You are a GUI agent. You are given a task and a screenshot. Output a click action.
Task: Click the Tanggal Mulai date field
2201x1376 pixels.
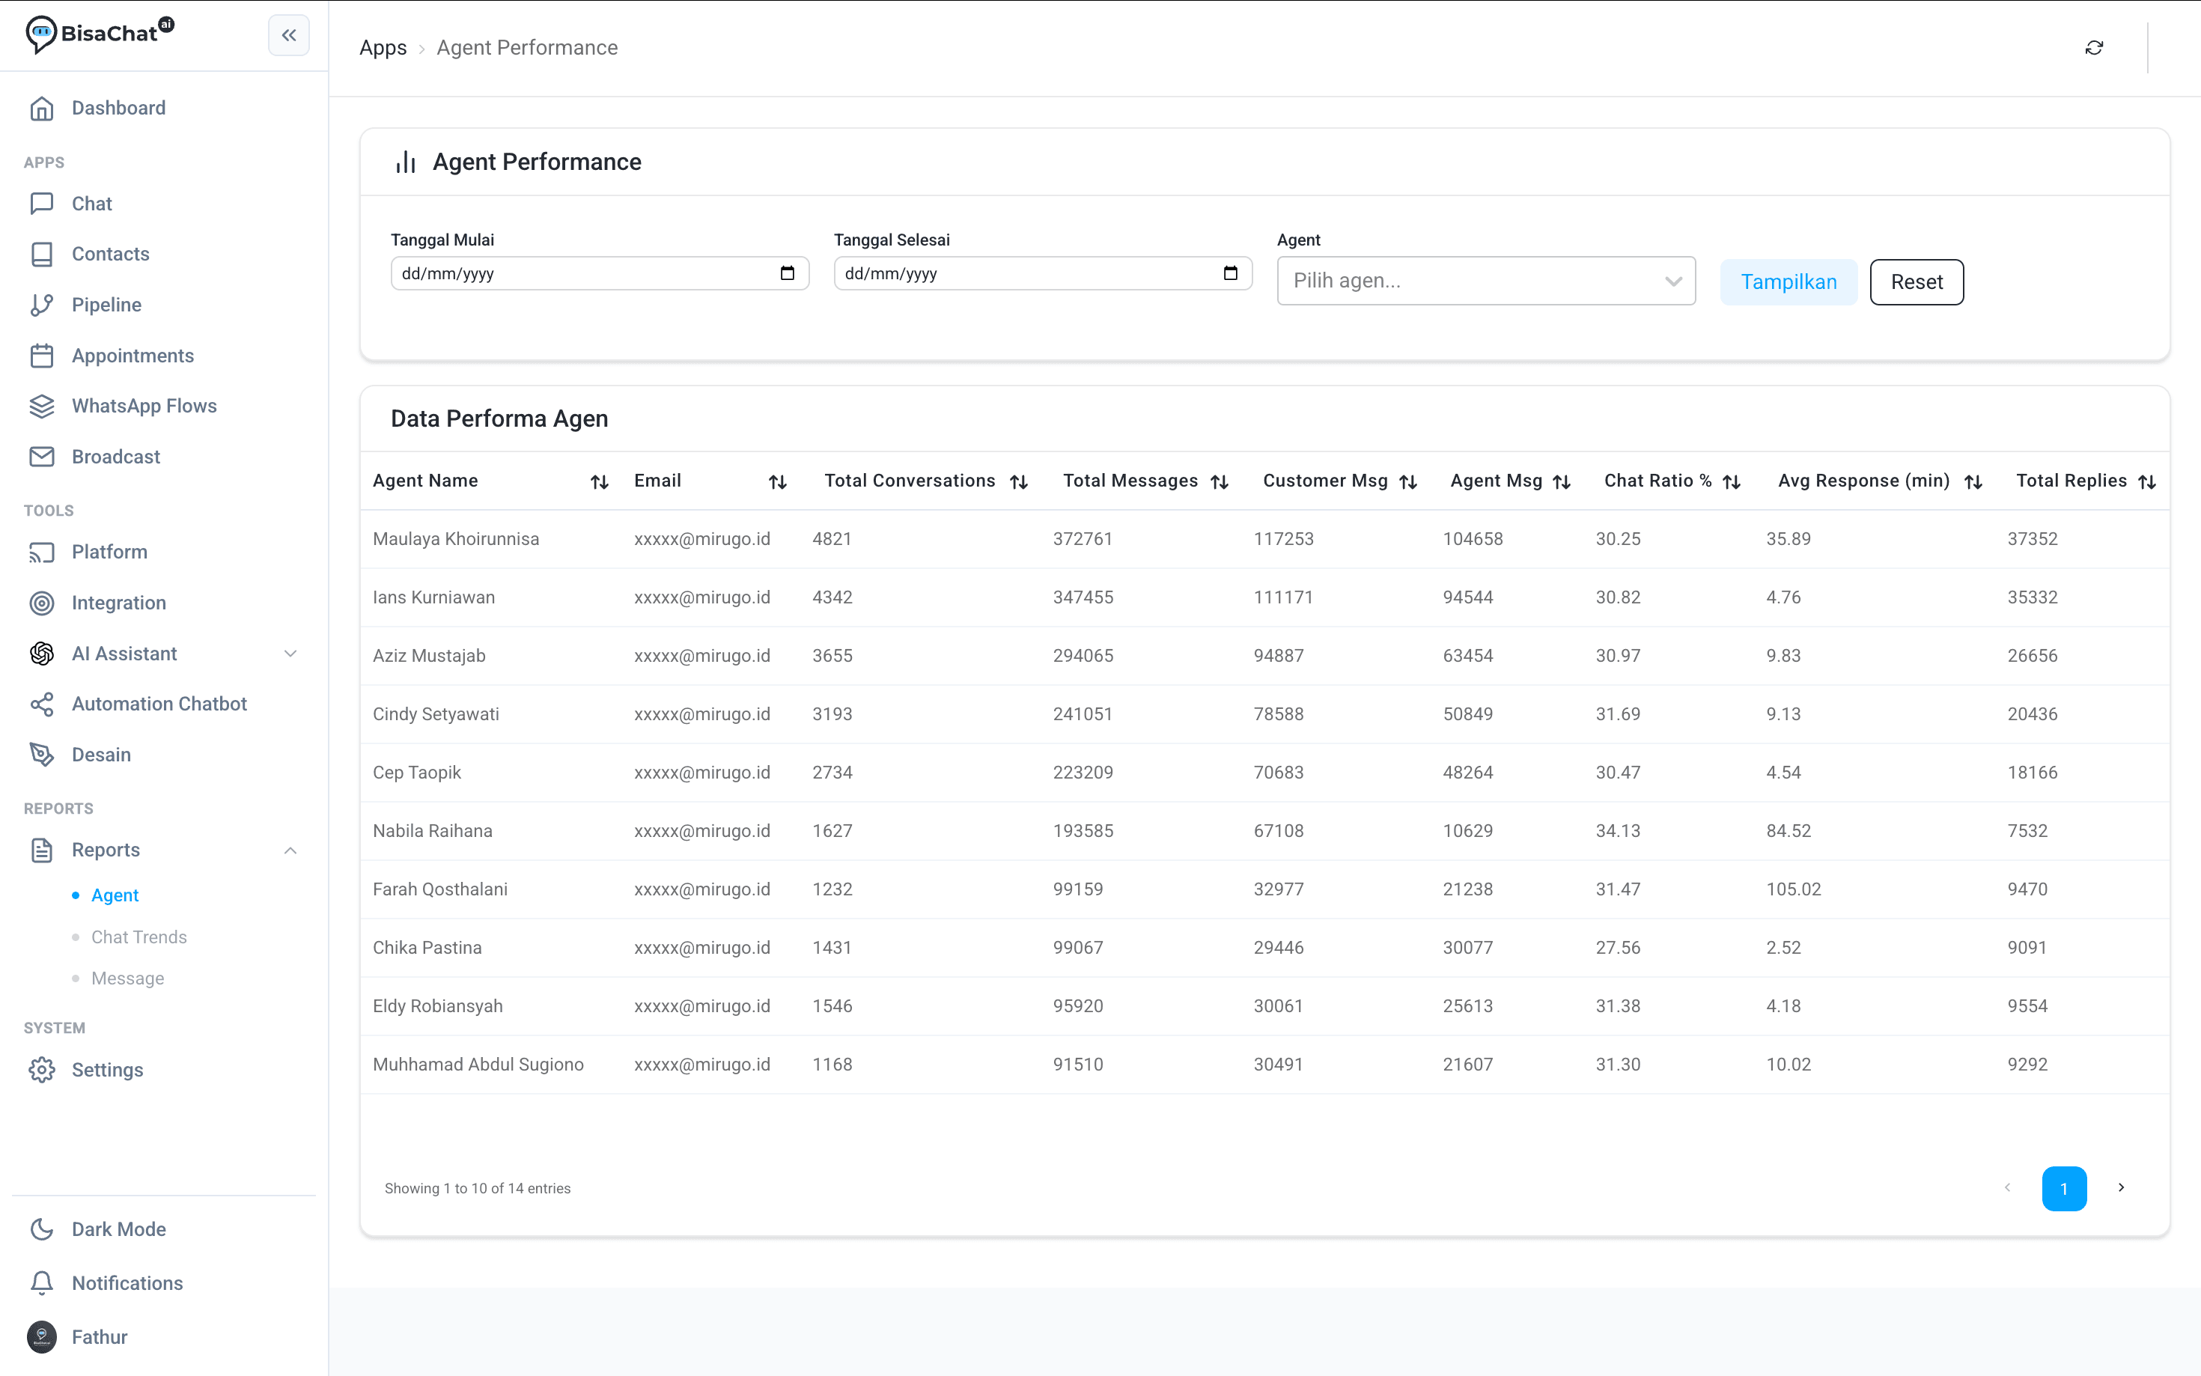click(600, 273)
